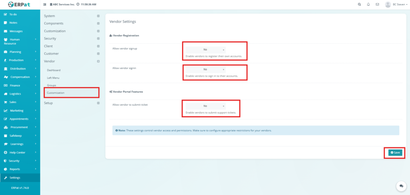Viewport: 410px width, 195px height.
Task: Click the Planning briefcase icon
Action: coord(5,52)
